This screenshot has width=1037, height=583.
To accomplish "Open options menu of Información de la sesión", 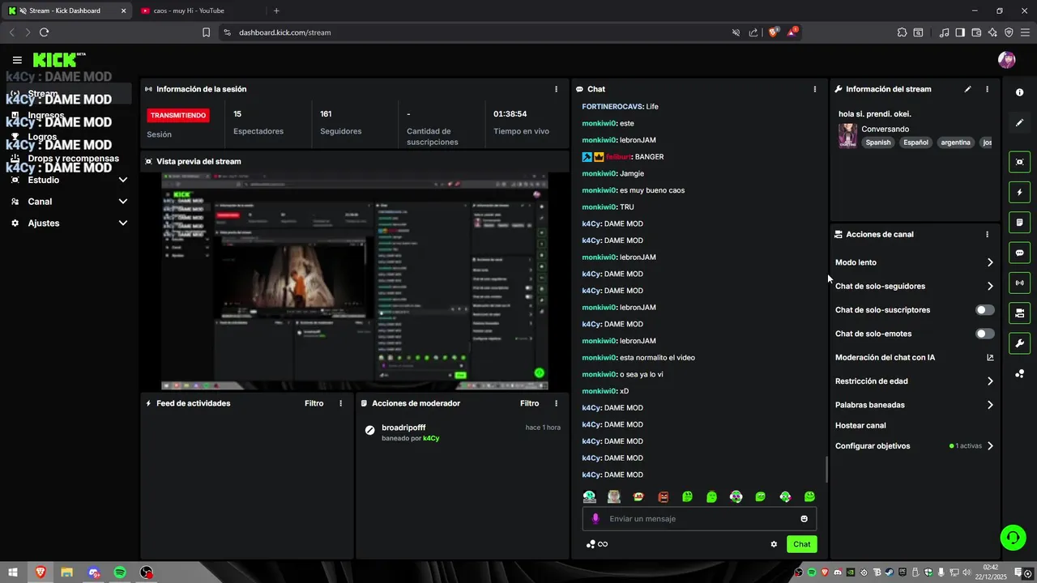I will (556, 89).
